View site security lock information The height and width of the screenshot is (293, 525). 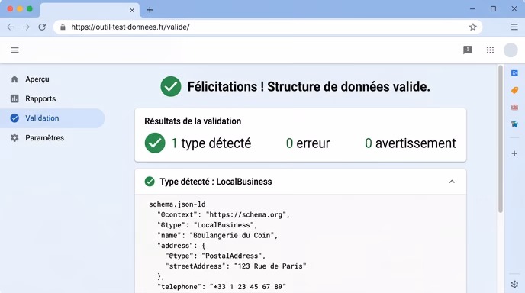(63, 27)
